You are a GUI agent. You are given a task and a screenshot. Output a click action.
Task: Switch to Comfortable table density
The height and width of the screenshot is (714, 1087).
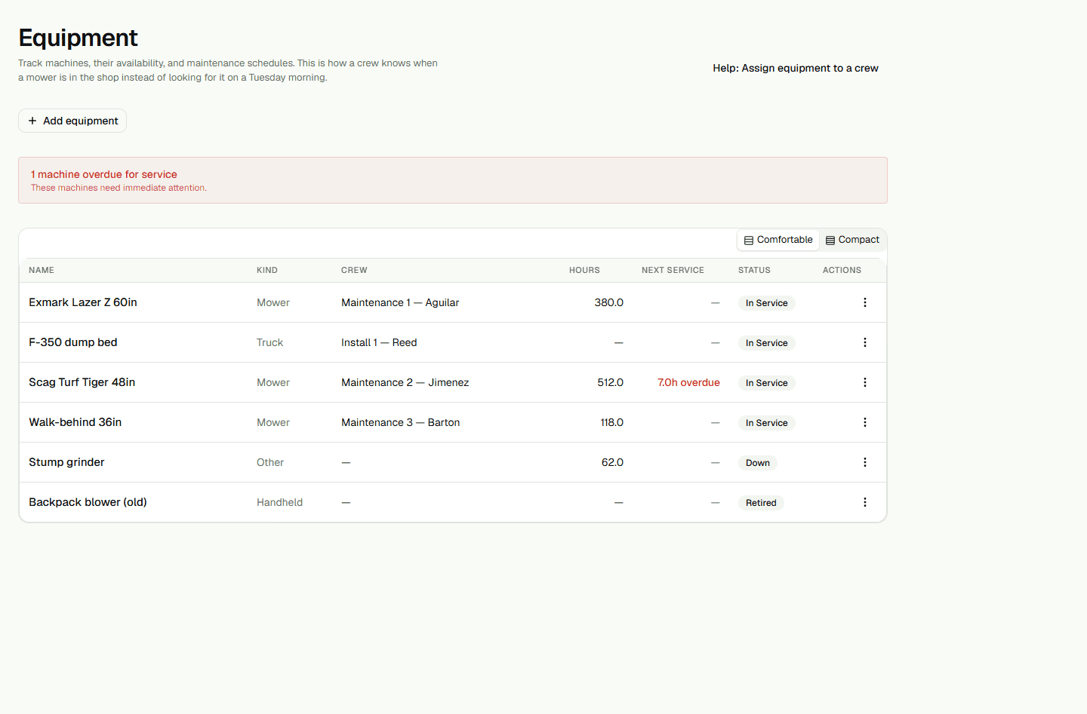coord(778,240)
